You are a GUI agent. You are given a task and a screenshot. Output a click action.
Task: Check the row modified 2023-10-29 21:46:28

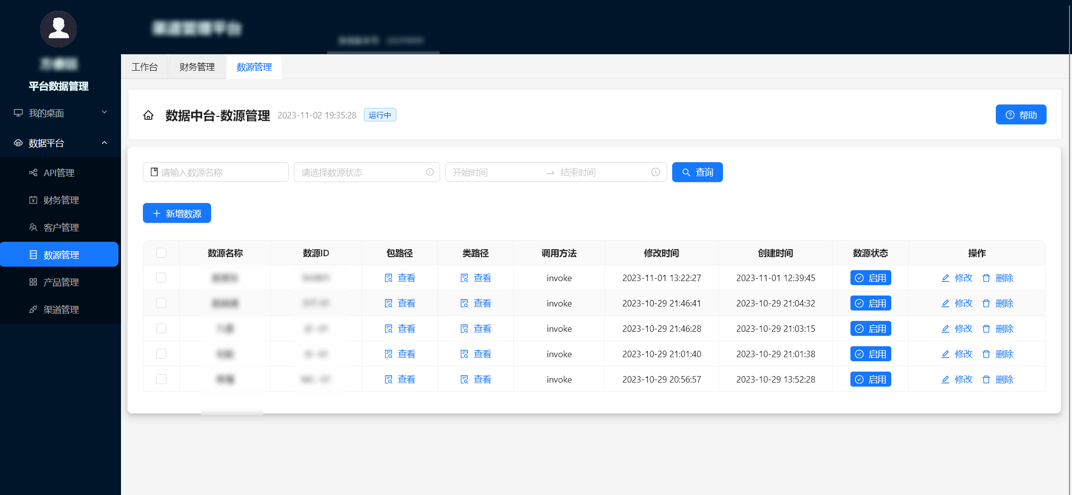coord(161,328)
